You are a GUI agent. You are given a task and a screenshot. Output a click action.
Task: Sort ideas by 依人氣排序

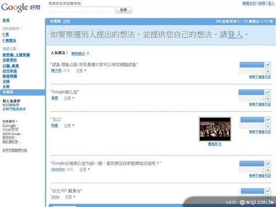[12, 101]
